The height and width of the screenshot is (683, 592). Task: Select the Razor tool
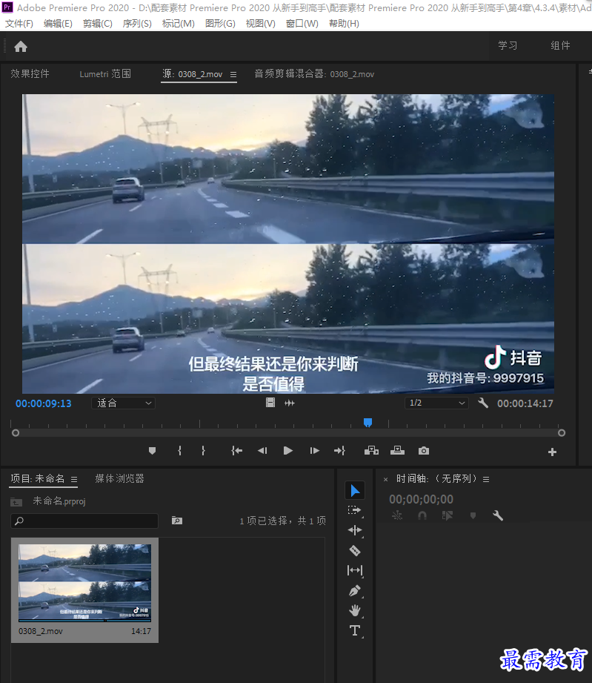[355, 550]
